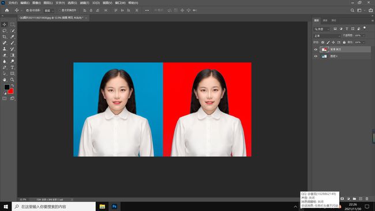Open the Layer menu
This screenshot has width=375, height=211.
point(48,3)
